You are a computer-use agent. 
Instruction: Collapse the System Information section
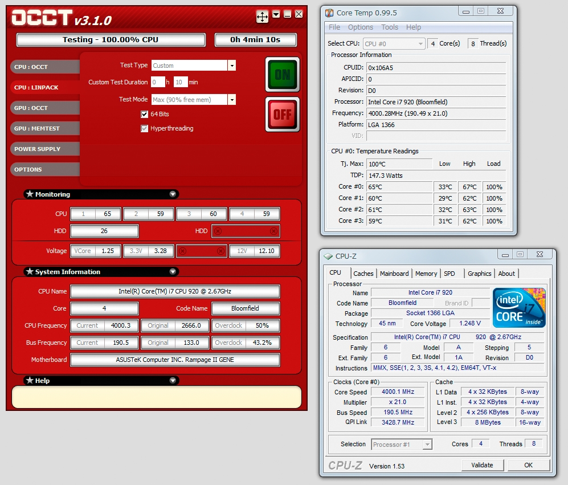pyautogui.click(x=173, y=271)
